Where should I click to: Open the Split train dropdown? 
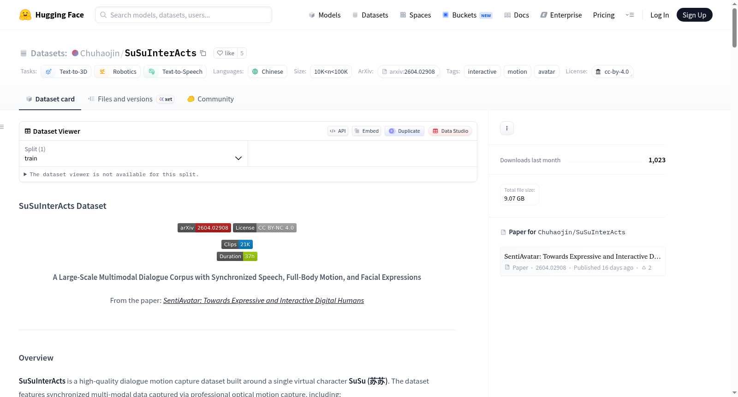click(133, 154)
